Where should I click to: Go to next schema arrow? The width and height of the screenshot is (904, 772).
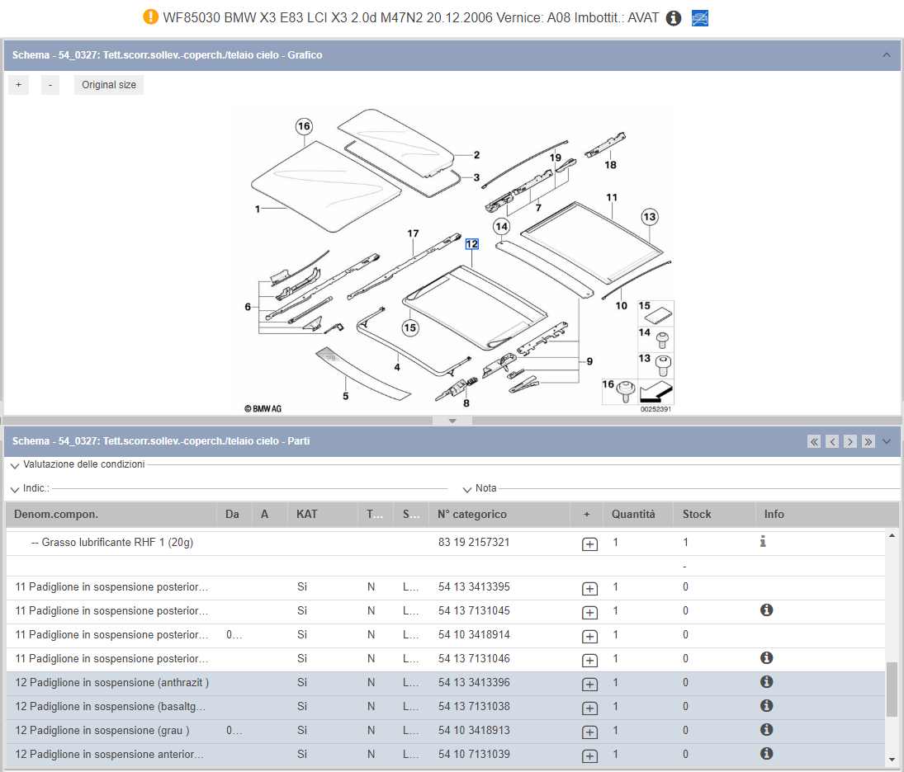[x=850, y=441]
